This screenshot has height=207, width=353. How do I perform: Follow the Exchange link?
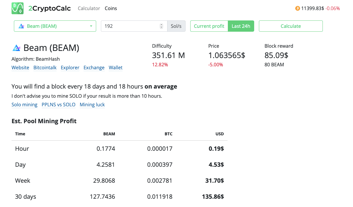(94, 68)
